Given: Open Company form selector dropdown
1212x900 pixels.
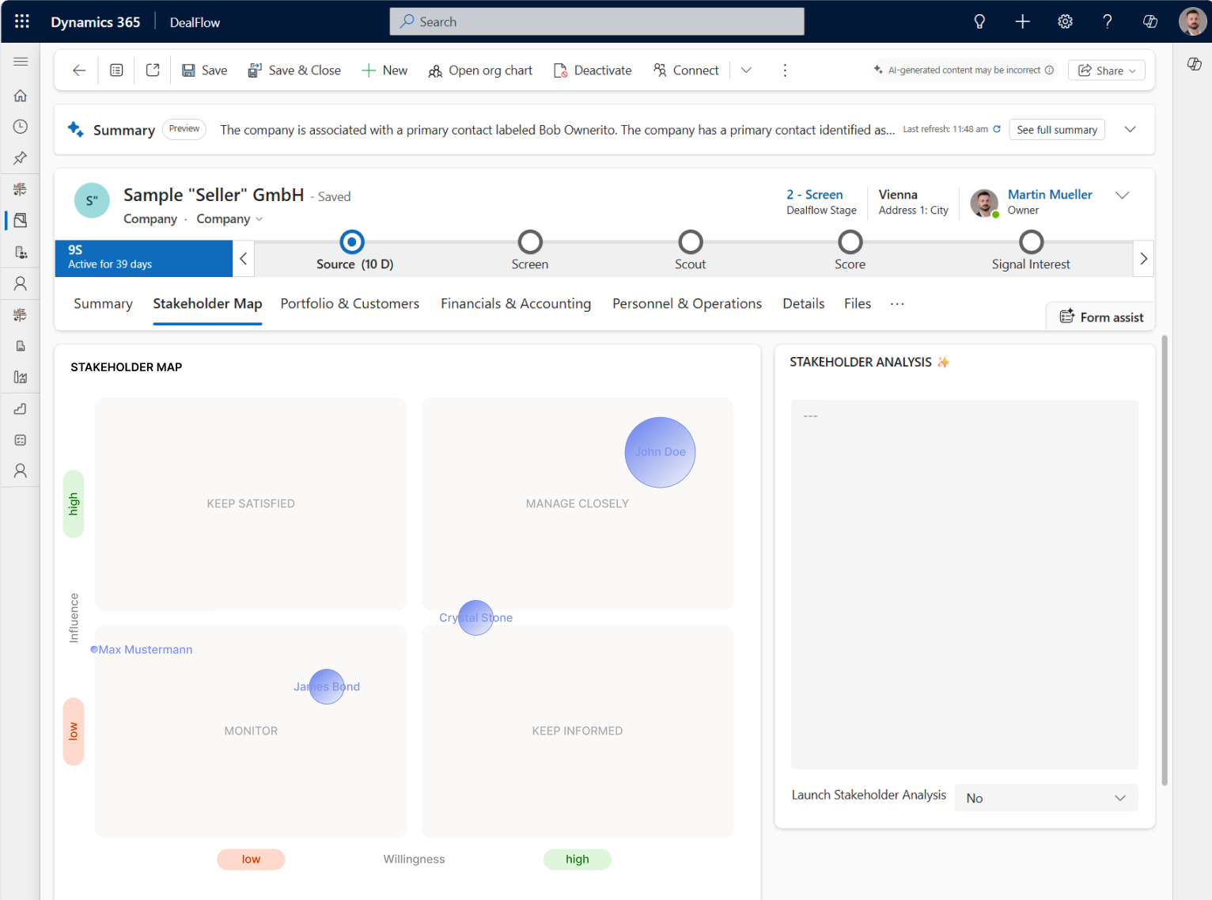Looking at the screenshot, I should (x=229, y=219).
